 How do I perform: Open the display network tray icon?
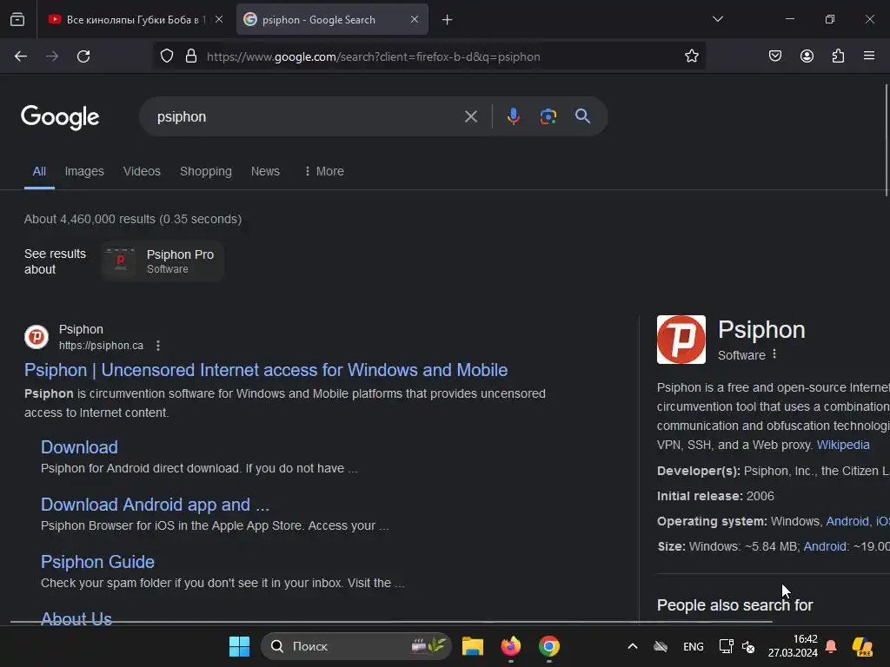tap(726, 646)
